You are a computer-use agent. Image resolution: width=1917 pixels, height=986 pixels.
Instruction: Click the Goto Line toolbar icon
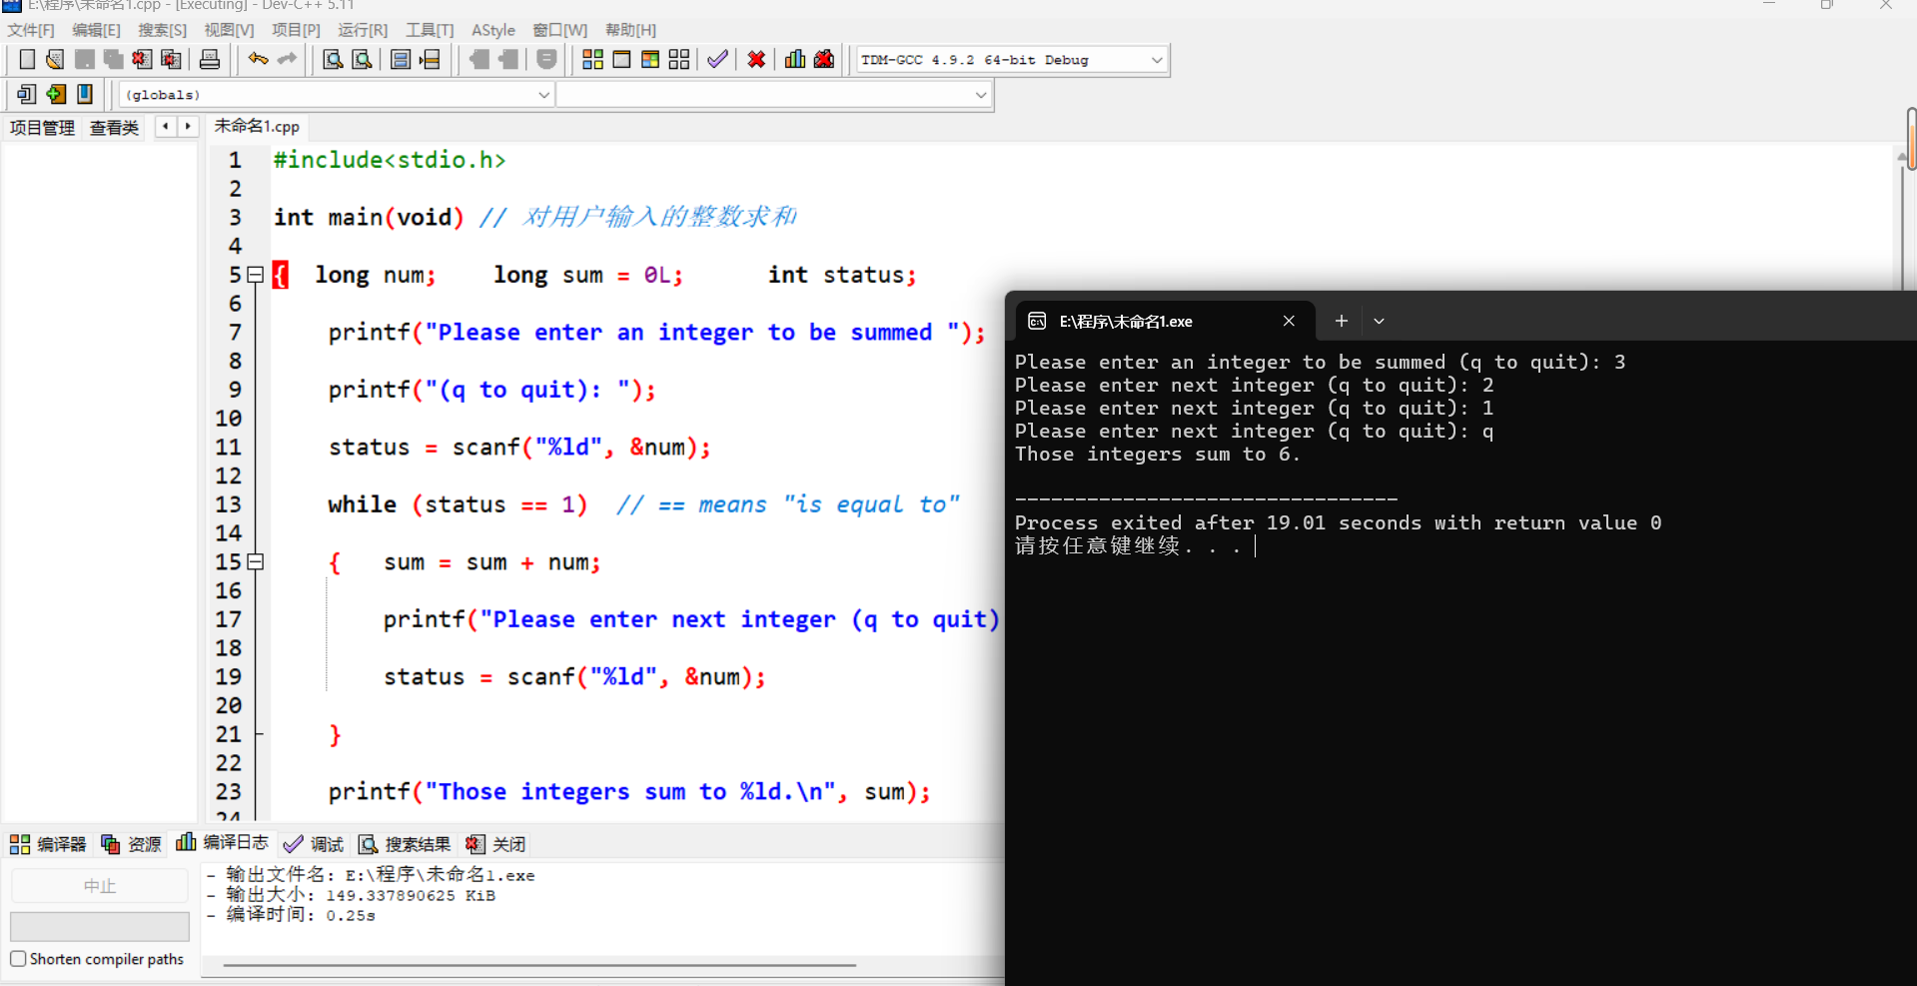[x=430, y=60]
